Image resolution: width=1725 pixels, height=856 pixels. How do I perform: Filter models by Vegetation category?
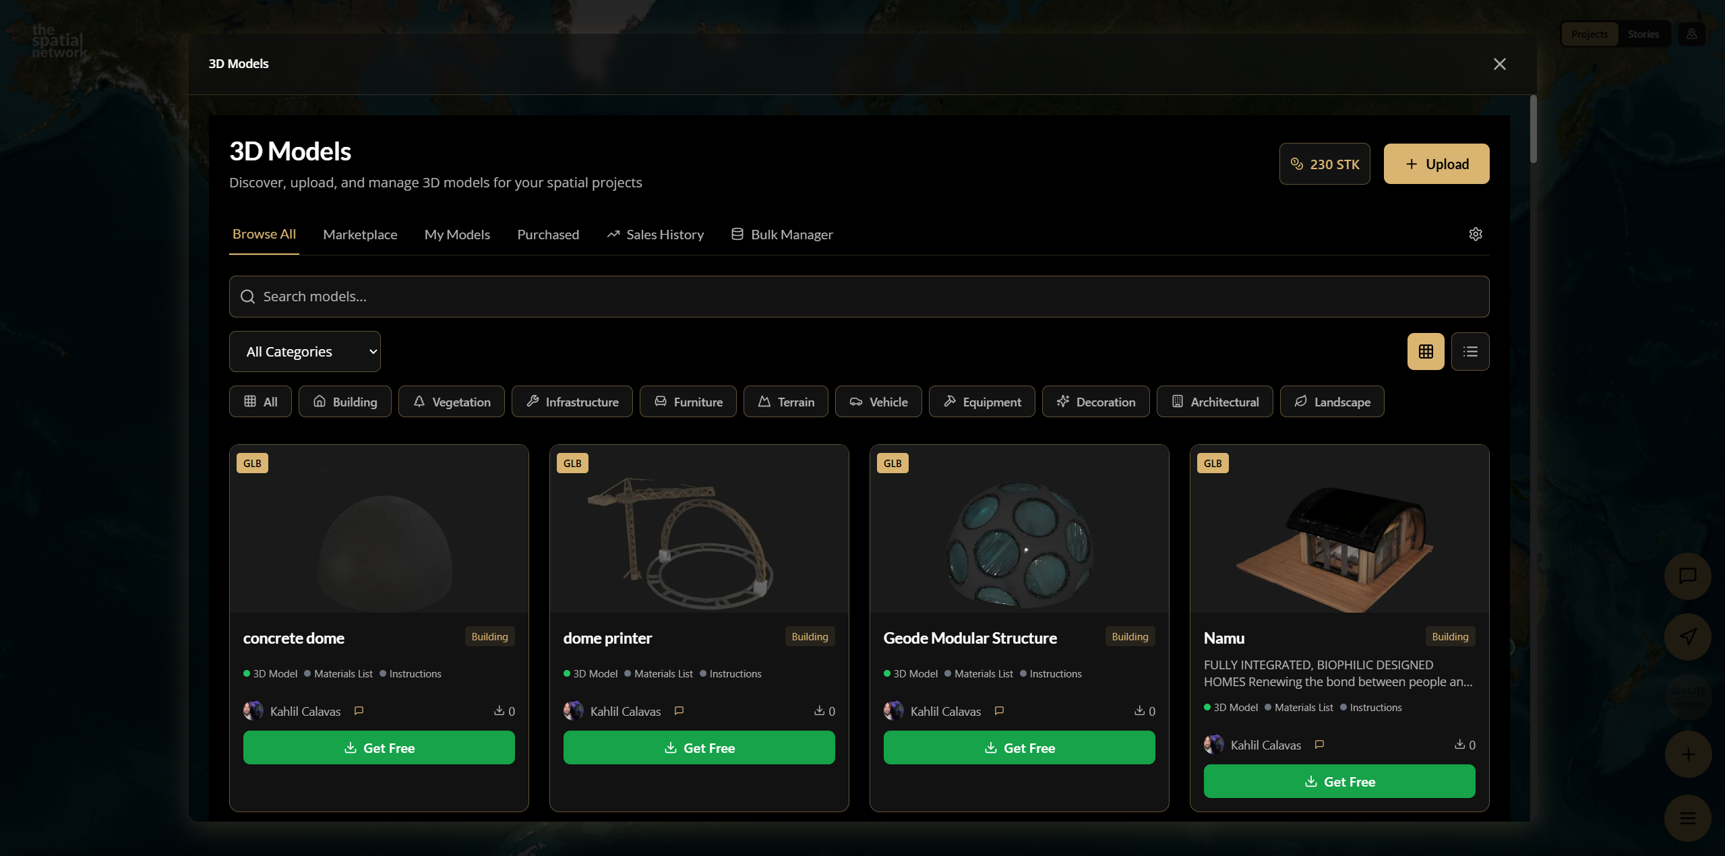tap(451, 402)
